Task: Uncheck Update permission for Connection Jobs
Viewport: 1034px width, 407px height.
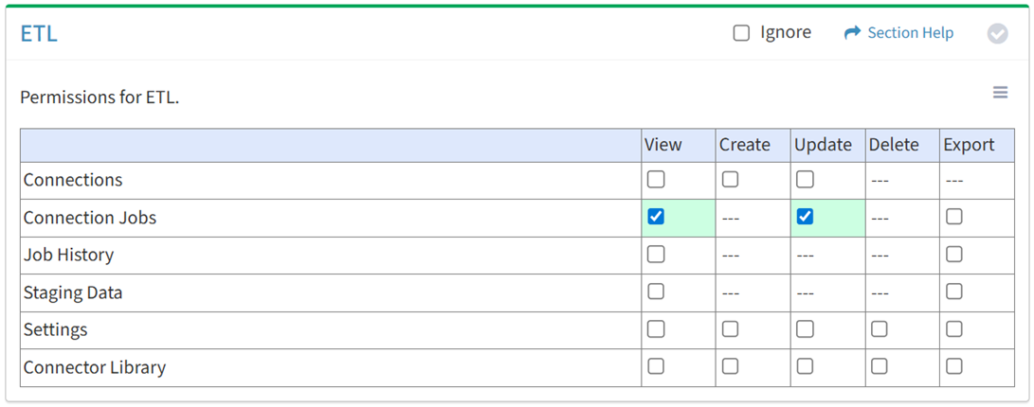Action: click(x=805, y=217)
